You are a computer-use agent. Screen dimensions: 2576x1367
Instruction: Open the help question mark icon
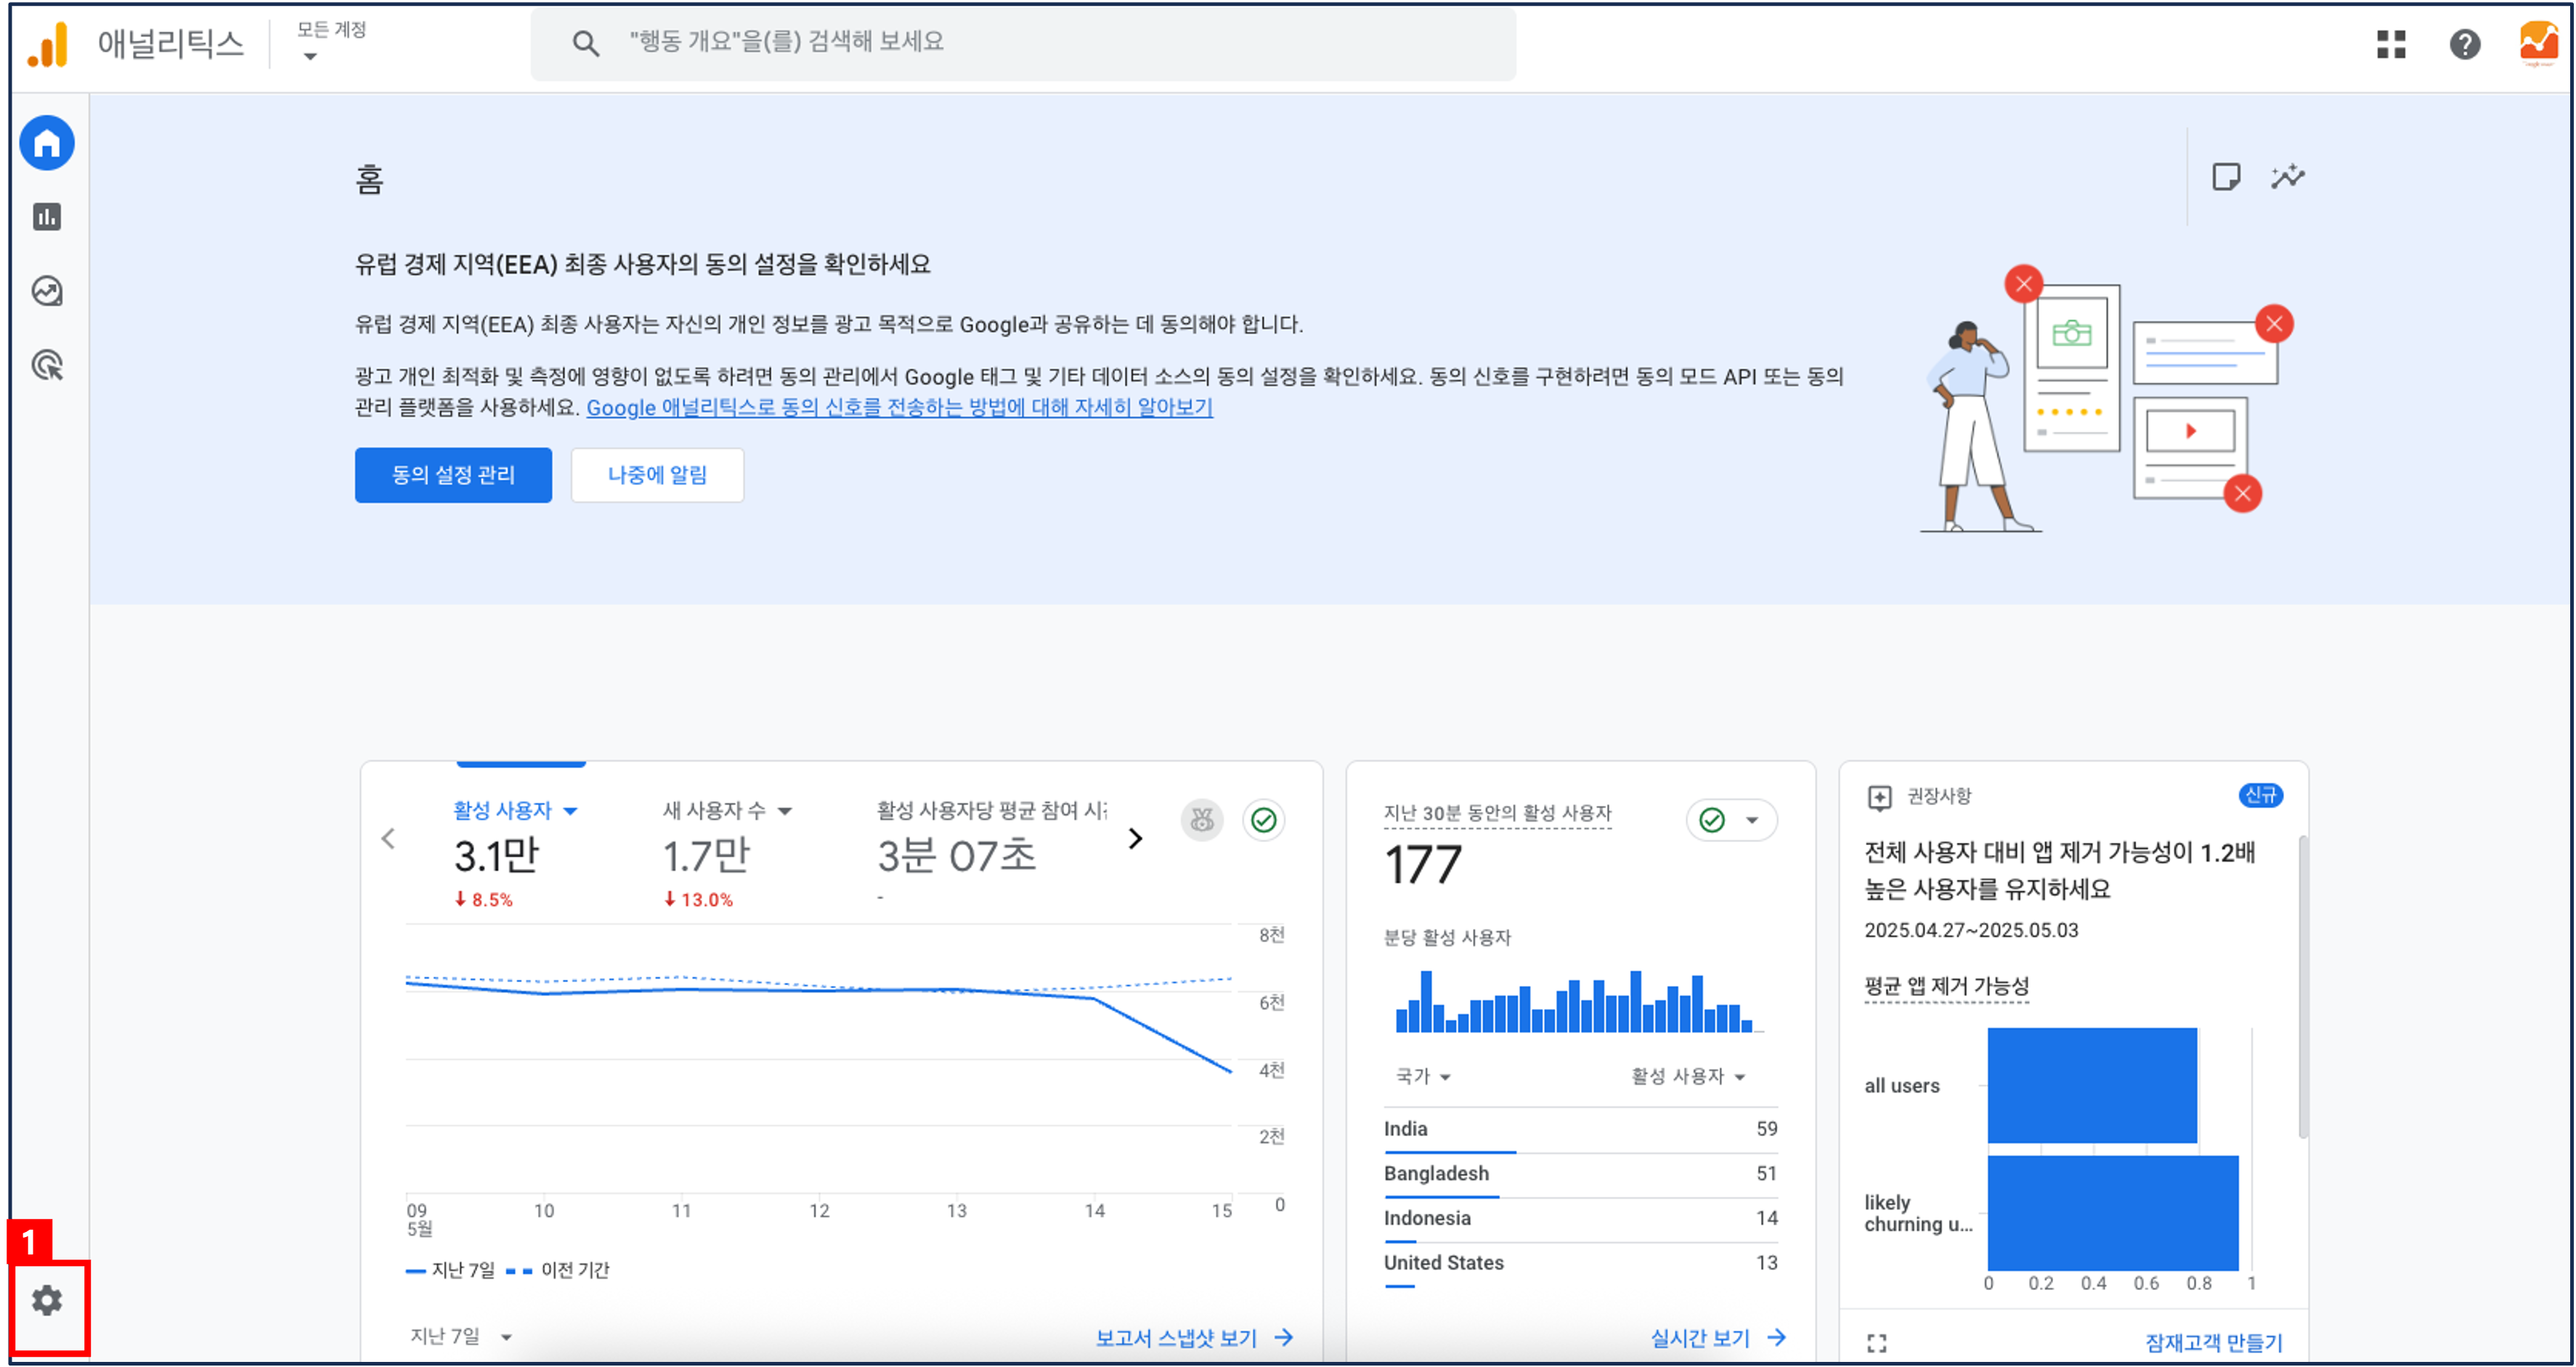point(2465,44)
